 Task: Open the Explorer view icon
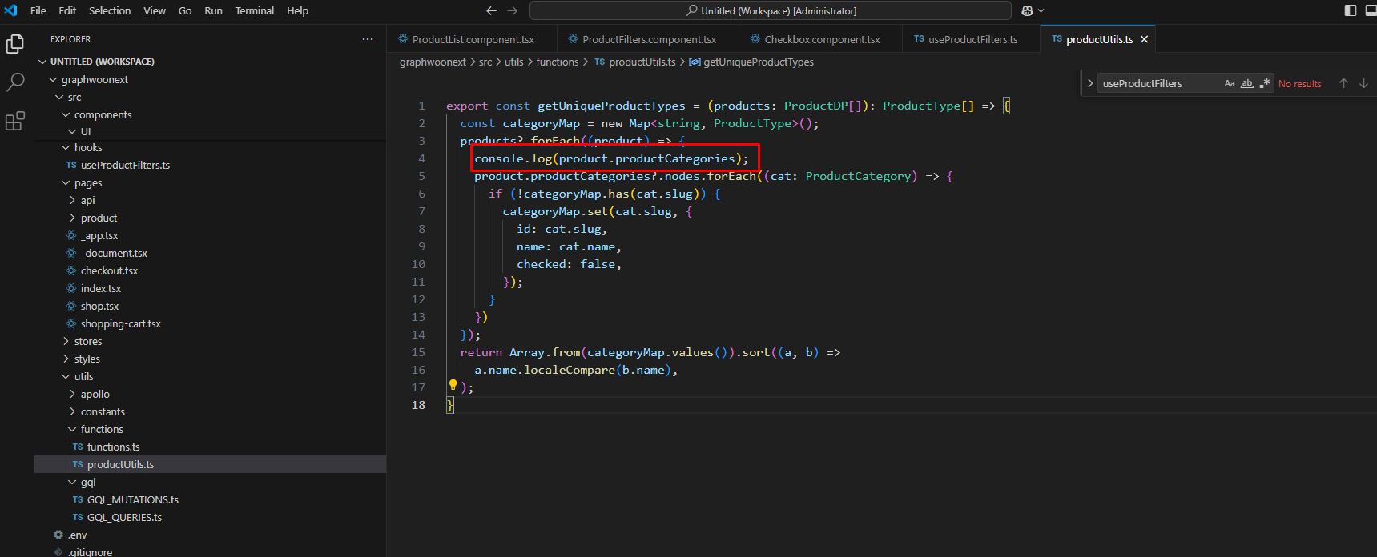point(15,44)
